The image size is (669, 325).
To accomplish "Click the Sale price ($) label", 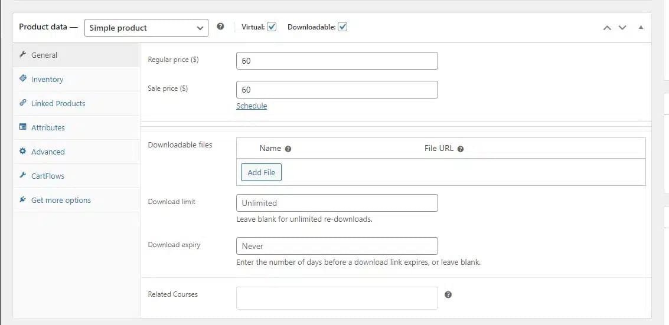I will click(168, 88).
